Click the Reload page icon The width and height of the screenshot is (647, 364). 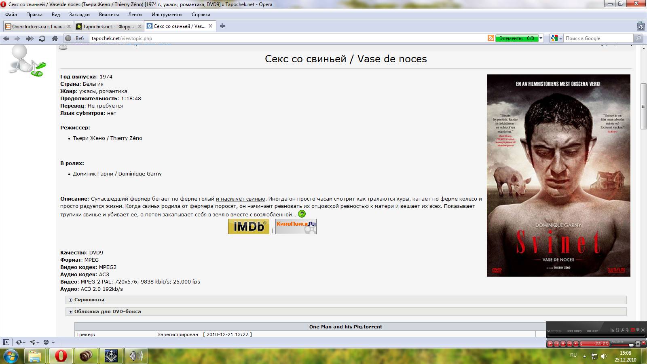click(42, 38)
